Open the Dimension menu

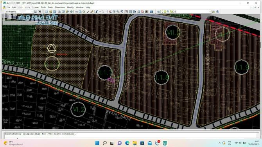60,7
